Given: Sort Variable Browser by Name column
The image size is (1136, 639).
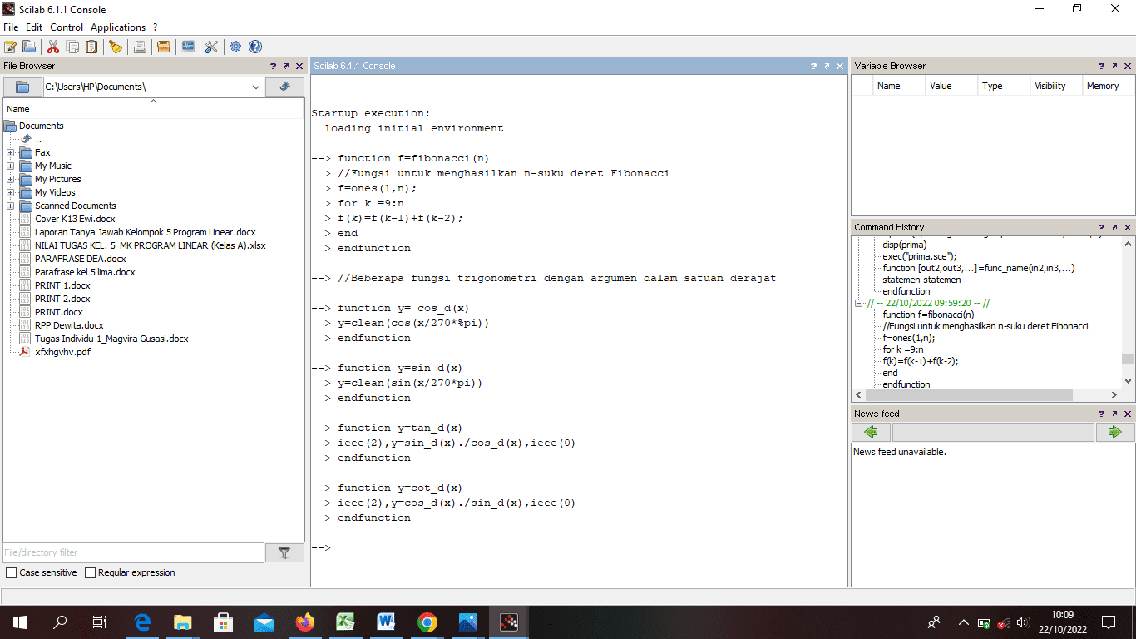Looking at the screenshot, I should point(899,86).
